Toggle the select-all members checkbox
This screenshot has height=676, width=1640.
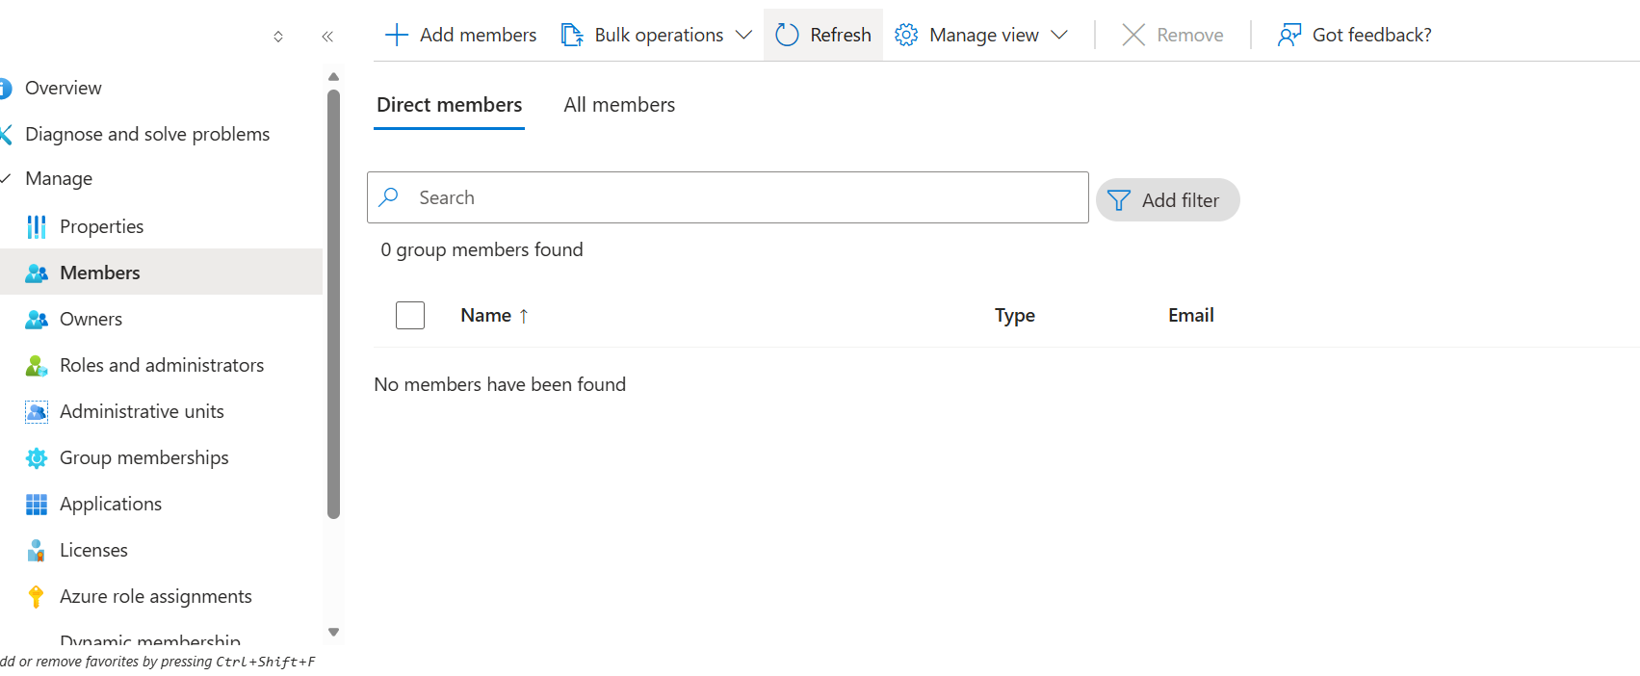pos(410,316)
